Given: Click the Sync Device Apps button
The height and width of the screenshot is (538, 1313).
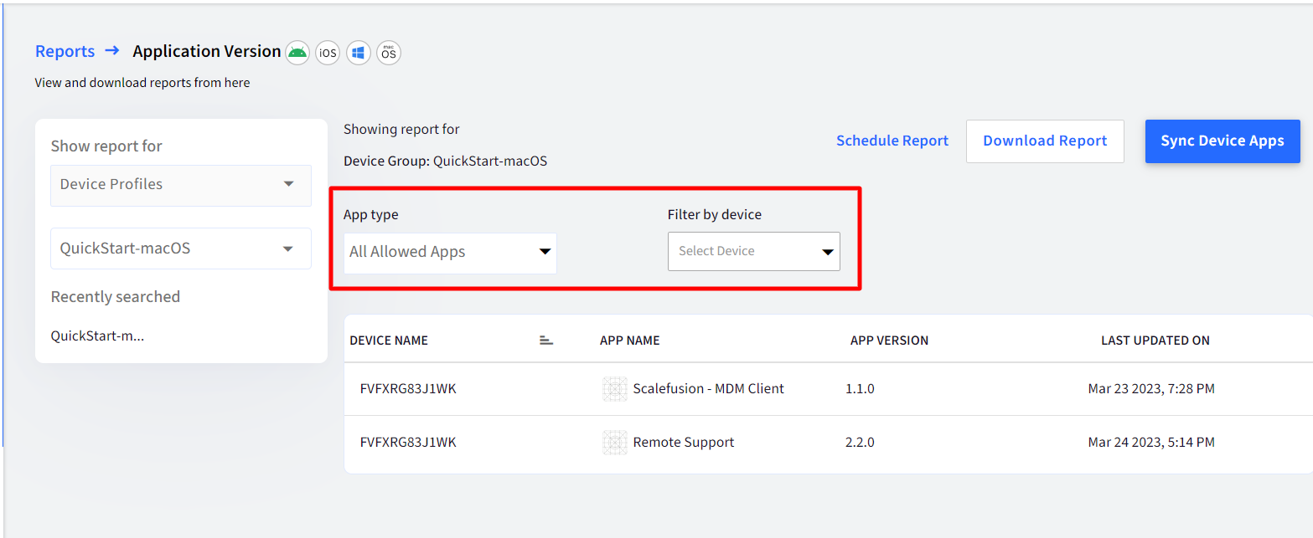Looking at the screenshot, I should coord(1223,141).
